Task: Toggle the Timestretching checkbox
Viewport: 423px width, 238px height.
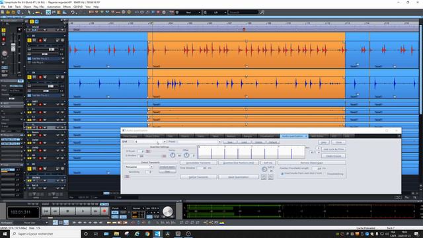Action: pos(325,174)
